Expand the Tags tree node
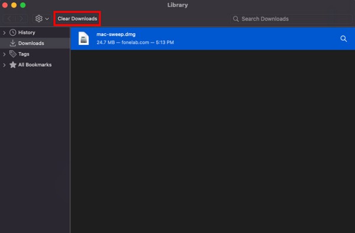This screenshot has height=233, width=355. [x=4, y=54]
